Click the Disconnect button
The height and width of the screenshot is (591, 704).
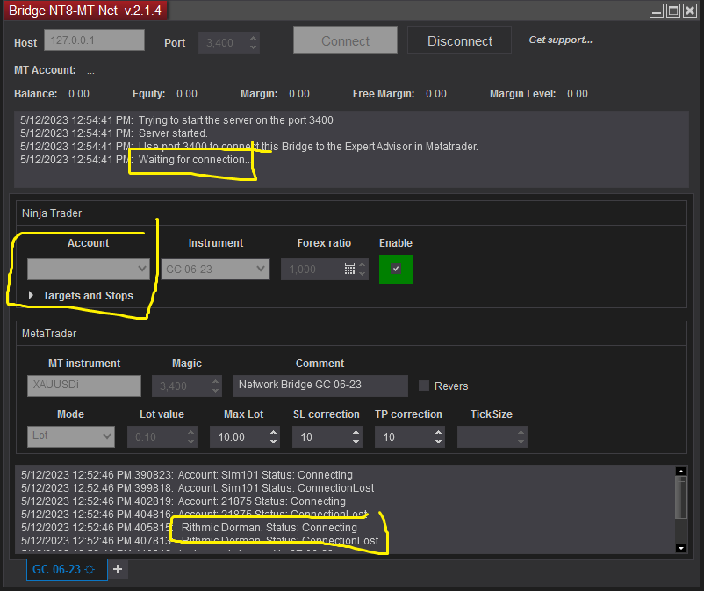(460, 41)
